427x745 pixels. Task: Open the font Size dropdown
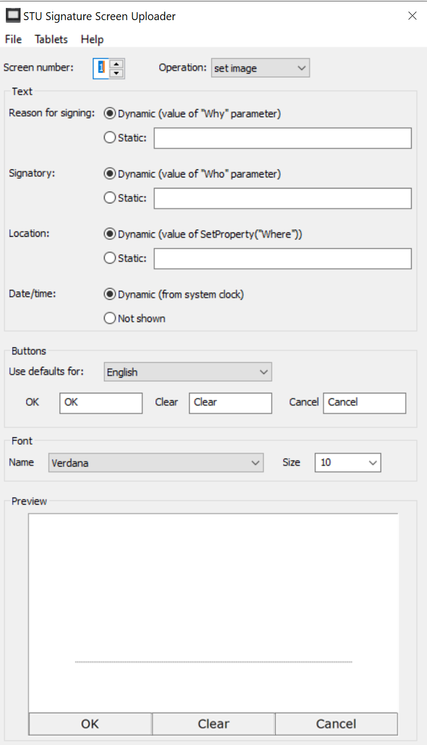point(348,463)
